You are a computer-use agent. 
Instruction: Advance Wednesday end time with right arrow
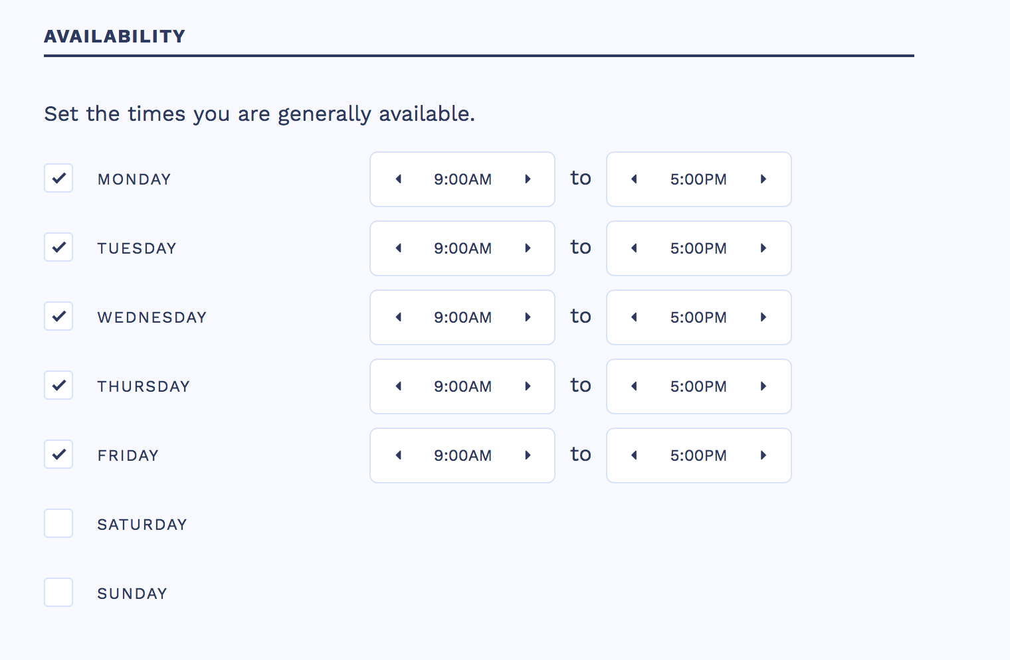pyautogui.click(x=763, y=317)
